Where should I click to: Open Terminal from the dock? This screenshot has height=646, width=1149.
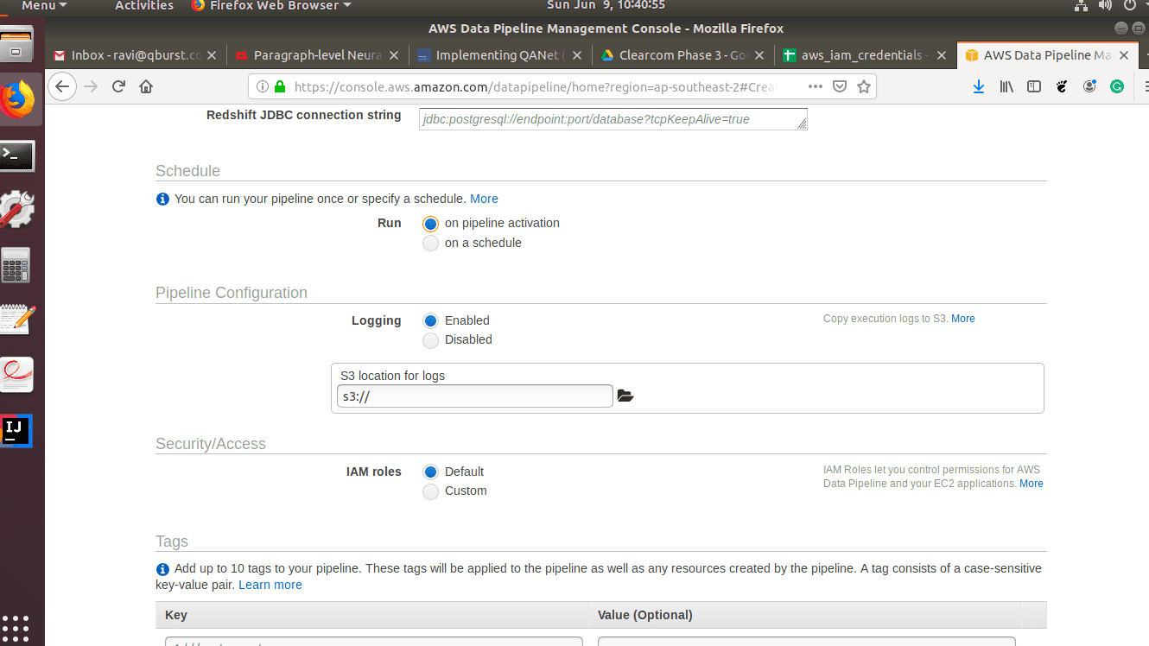pos(17,156)
